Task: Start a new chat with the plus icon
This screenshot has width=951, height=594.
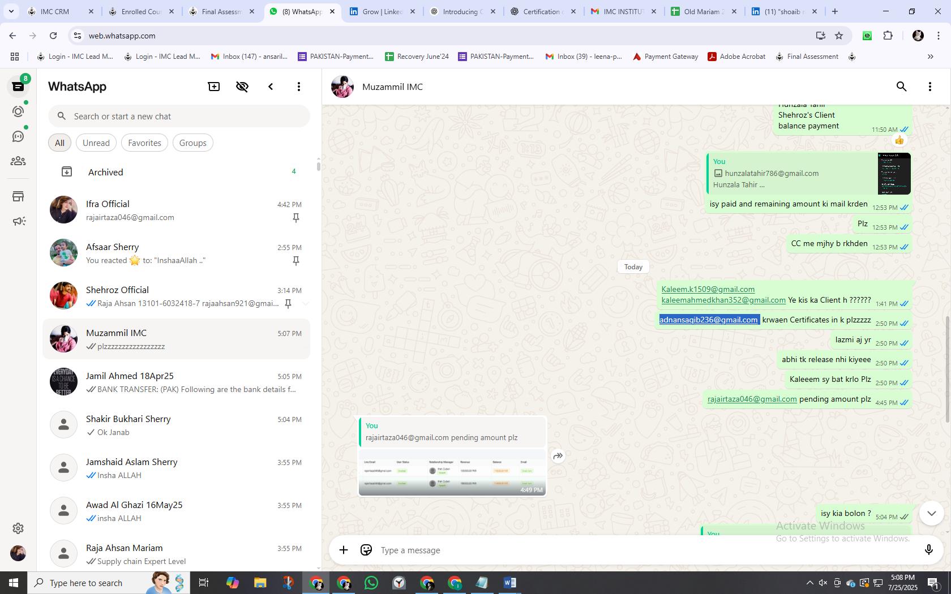Action: pyautogui.click(x=214, y=87)
